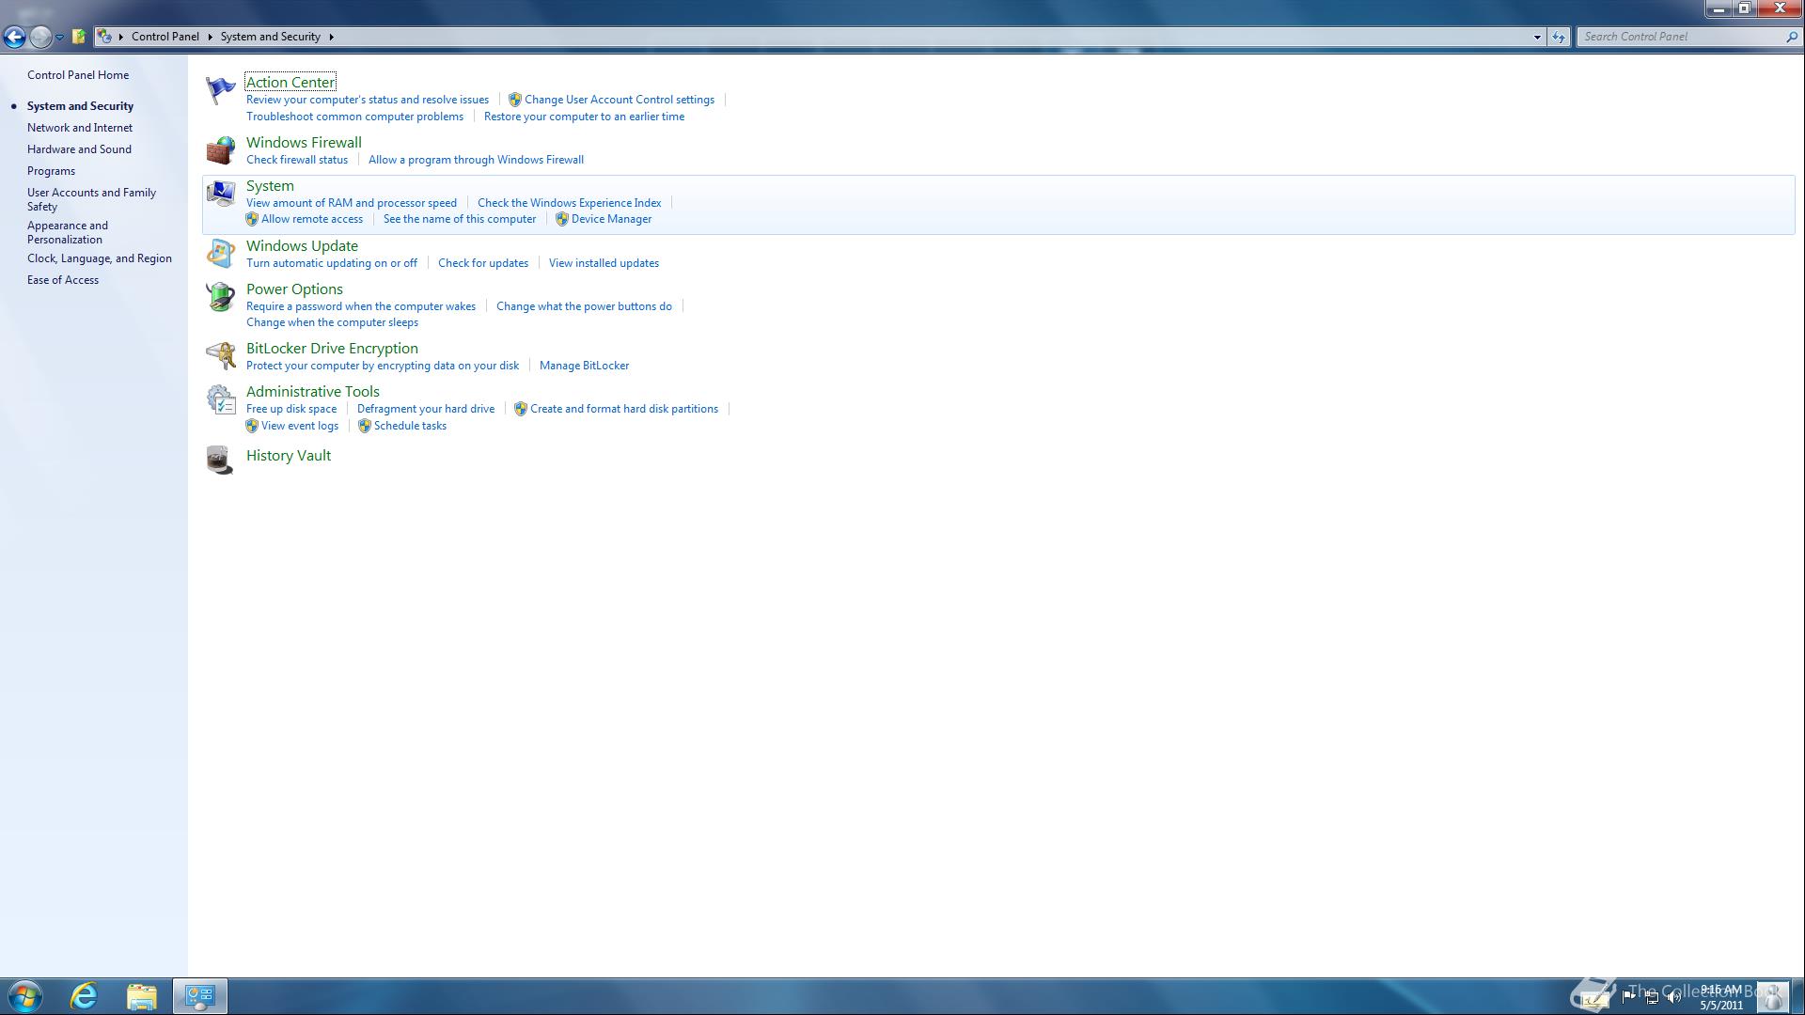Launch Internet Explorer from the taskbar
The image size is (1805, 1015).
[85, 996]
